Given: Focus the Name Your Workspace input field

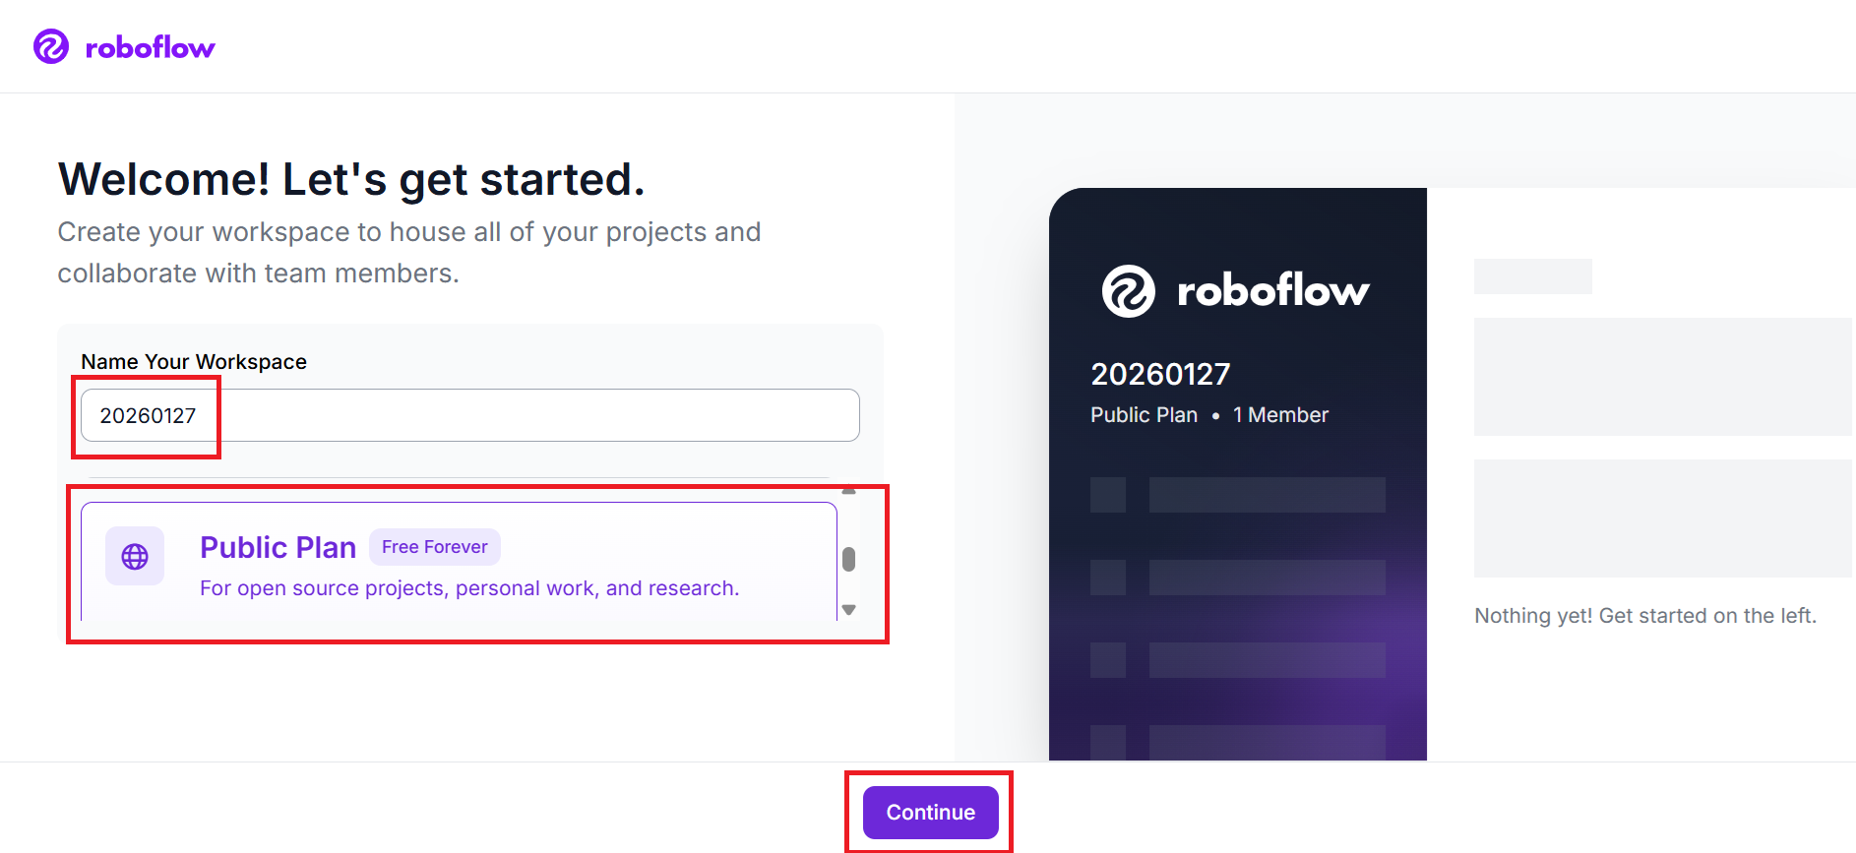Looking at the screenshot, I should (470, 415).
